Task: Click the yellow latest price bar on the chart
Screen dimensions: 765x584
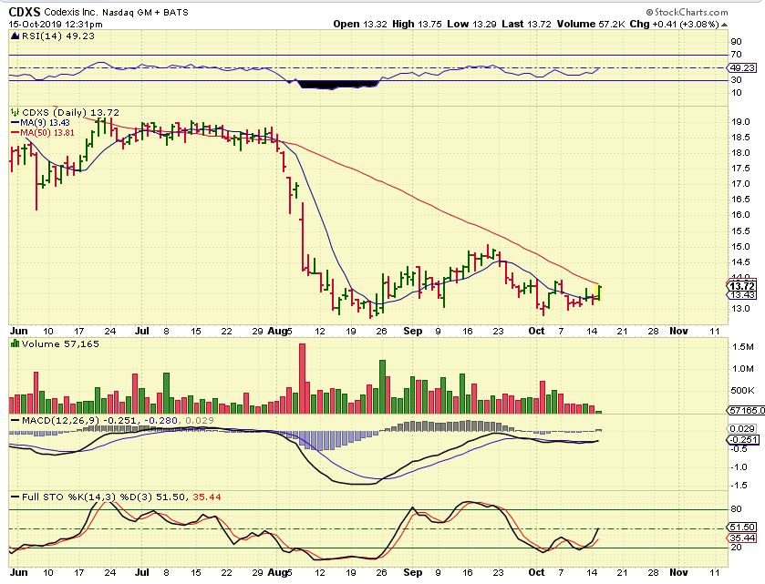Action: [x=600, y=293]
